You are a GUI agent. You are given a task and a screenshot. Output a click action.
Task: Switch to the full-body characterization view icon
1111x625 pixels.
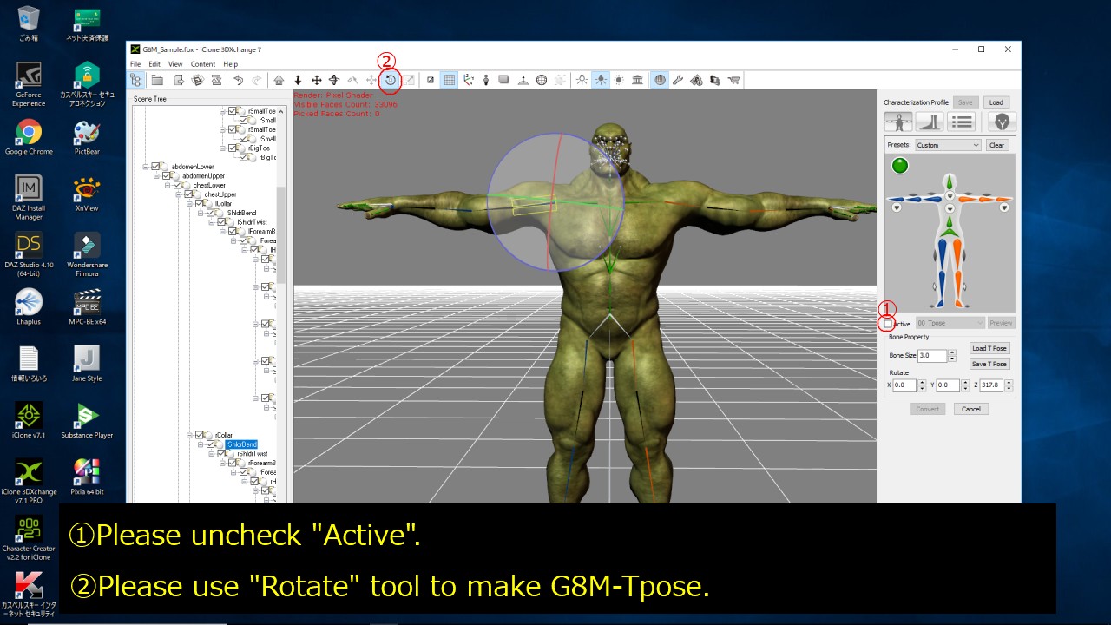(x=898, y=122)
